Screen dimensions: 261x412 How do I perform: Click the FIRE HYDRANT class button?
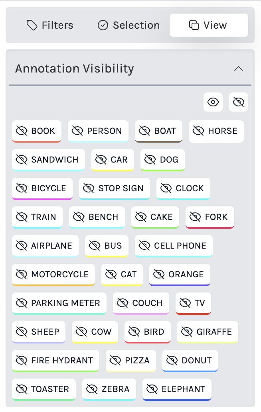pyautogui.click(x=55, y=361)
